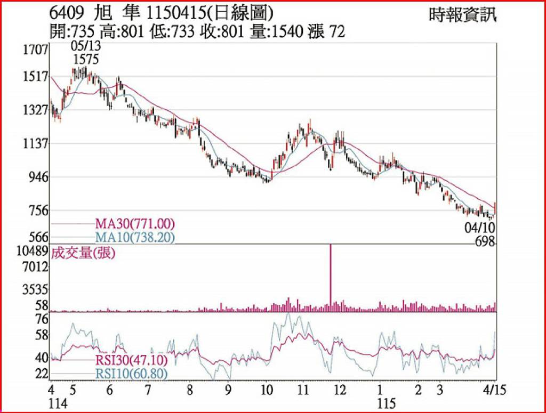Image resolution: width=546 pixels, height=413 pixels.
Task: Click the year 115 label under x-axis
Action: (380, 403)
